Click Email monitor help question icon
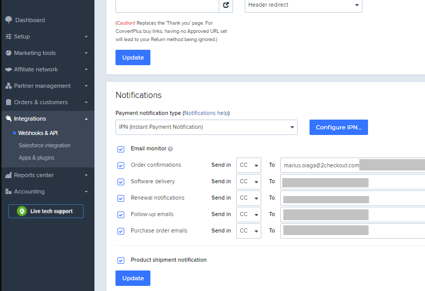Screen dimensions: 425x291 click(x=170, y=149)
